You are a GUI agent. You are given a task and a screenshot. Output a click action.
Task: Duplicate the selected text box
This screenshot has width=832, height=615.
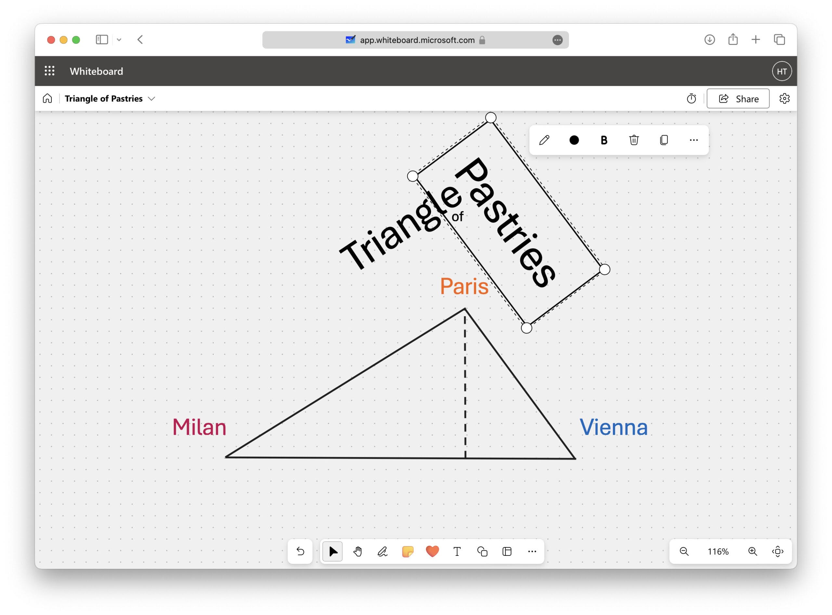[664, 140]
